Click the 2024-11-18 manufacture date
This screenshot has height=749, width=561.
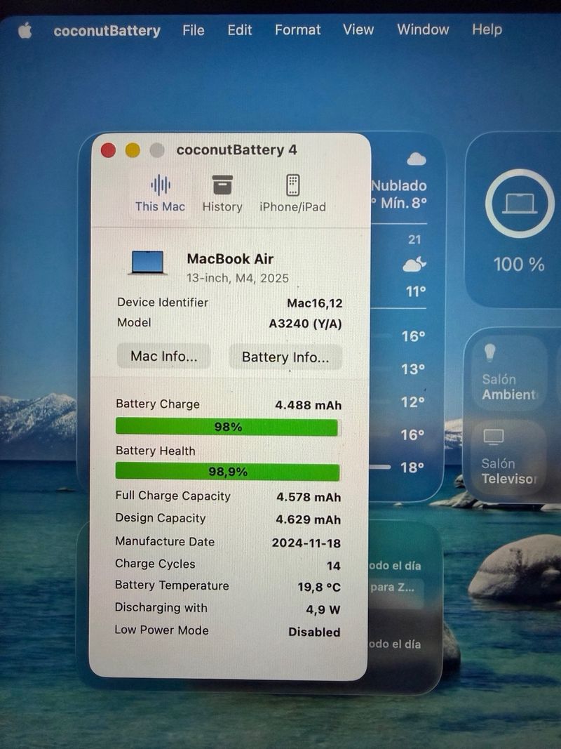point(306,543)
